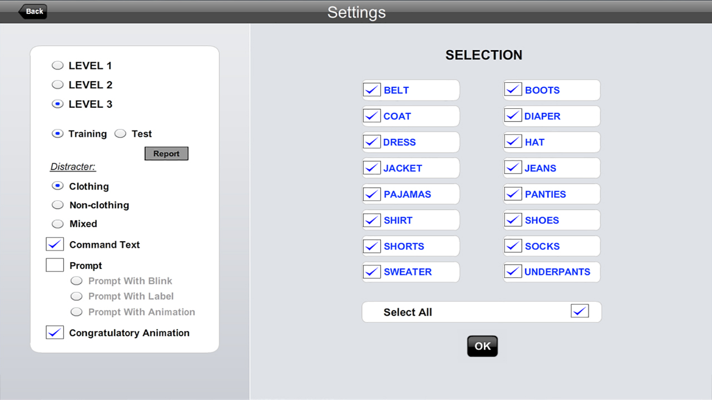712x400 pixels.
Task: Deselect the HAT checkbox
Action: point(513,142)
